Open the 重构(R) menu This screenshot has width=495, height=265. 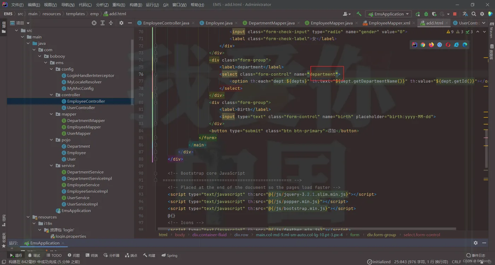click(x=119, y=5)
